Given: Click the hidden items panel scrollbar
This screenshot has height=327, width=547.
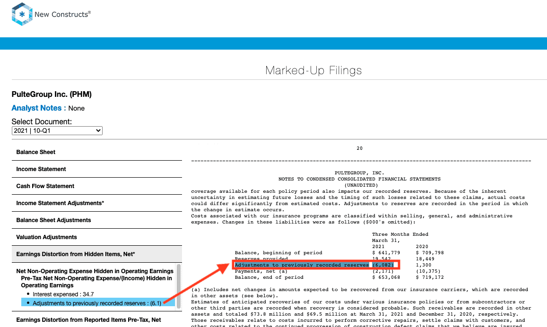Looking at the screenshot, I should [x=179, y=286].
